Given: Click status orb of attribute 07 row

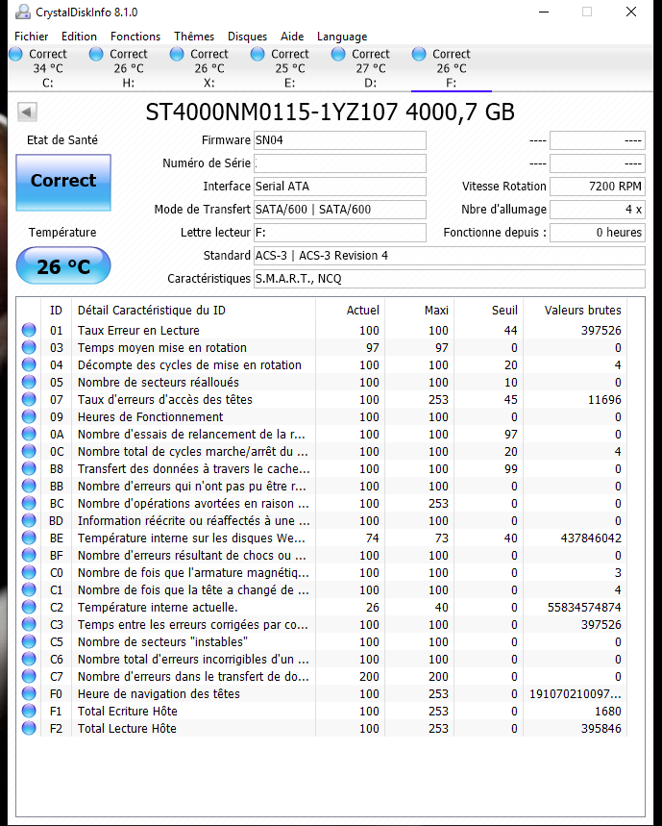Looking at the screenshot, I should pos(29,399).
